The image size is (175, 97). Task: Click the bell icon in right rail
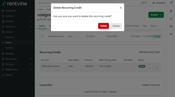click(171, 19)
